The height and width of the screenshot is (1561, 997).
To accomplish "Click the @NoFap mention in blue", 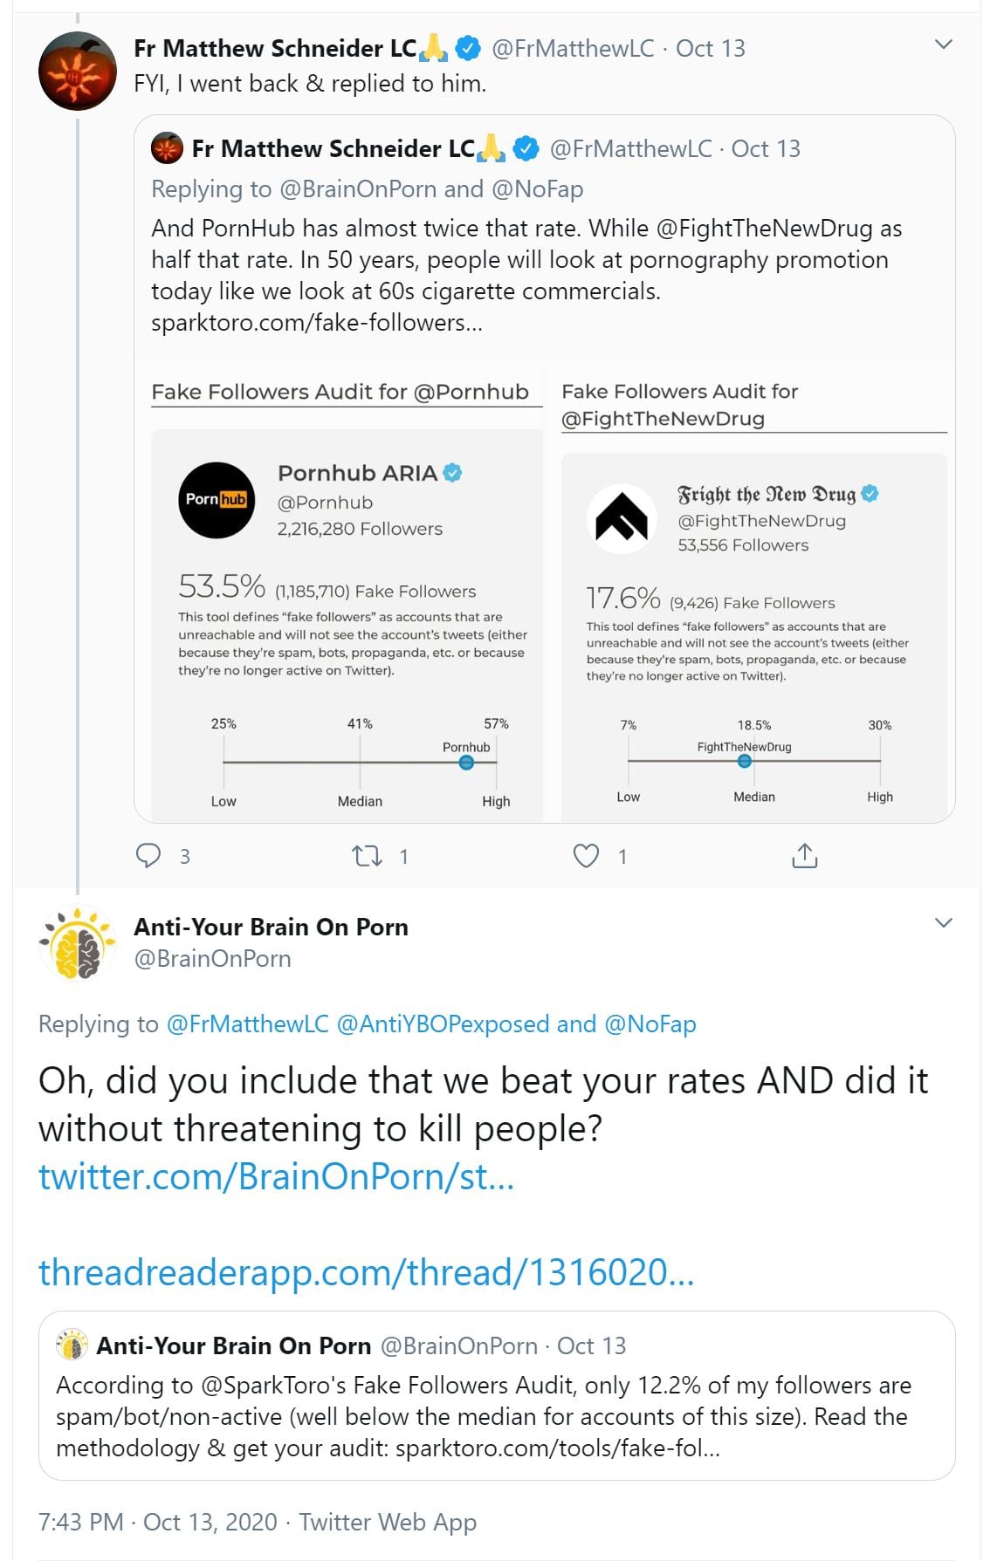I will click(x=650, y=1024).
